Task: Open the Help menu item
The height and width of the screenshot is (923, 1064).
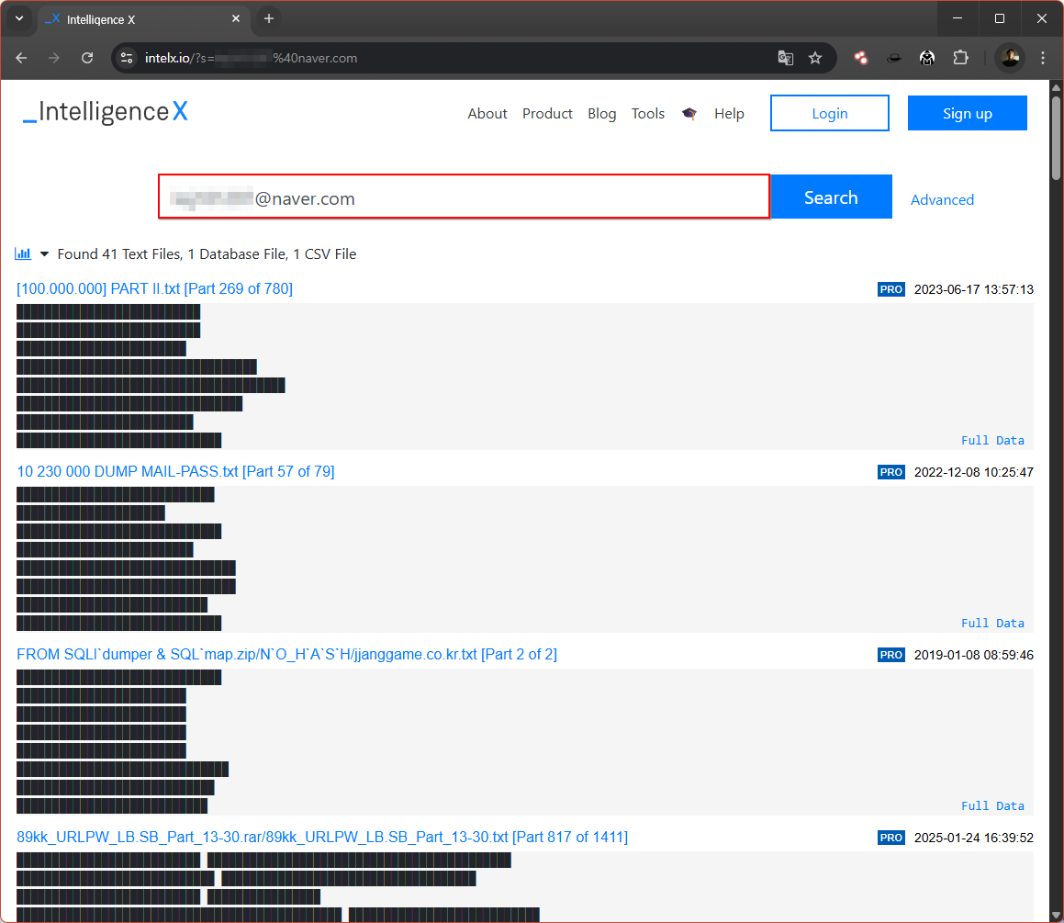Action: click(729, 113)
